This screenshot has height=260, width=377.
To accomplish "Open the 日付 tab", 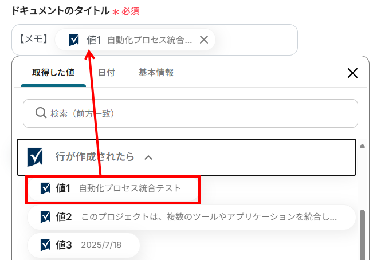I will click(x=106, y=73).
